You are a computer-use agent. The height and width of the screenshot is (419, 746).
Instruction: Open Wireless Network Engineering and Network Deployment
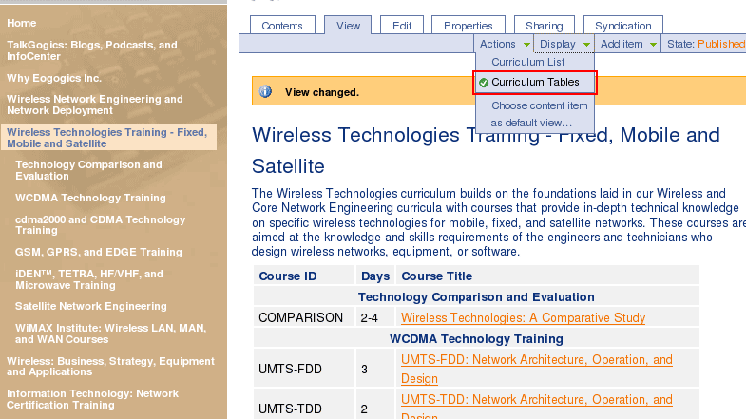[95, 105]
